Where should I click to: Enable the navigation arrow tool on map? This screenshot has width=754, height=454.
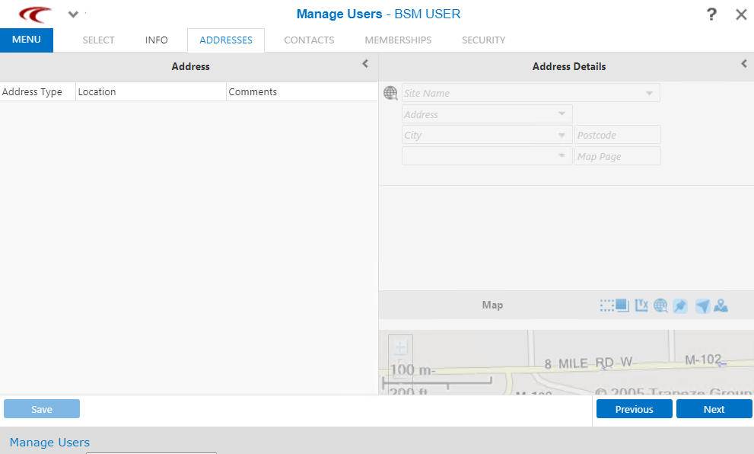(702, 305)
